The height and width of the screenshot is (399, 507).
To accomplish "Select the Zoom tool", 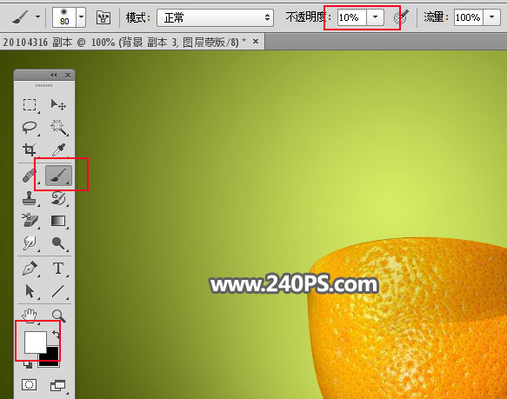I will pos(58,316).
